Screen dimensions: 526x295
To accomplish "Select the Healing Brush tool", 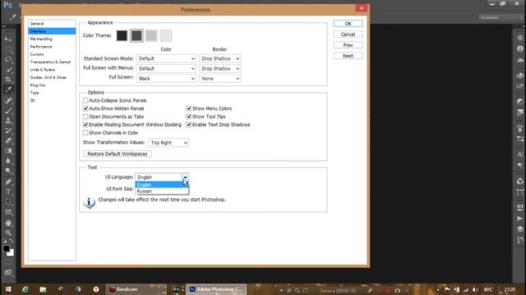I will coord(8,100).
